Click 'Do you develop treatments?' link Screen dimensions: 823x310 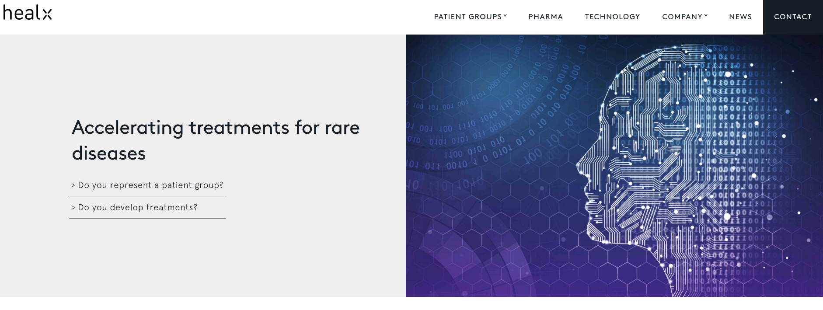pyautogui.click(x=137, y=207)
